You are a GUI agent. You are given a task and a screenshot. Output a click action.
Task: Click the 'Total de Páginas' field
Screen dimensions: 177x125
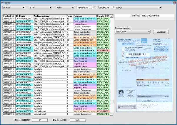point(78,120)
